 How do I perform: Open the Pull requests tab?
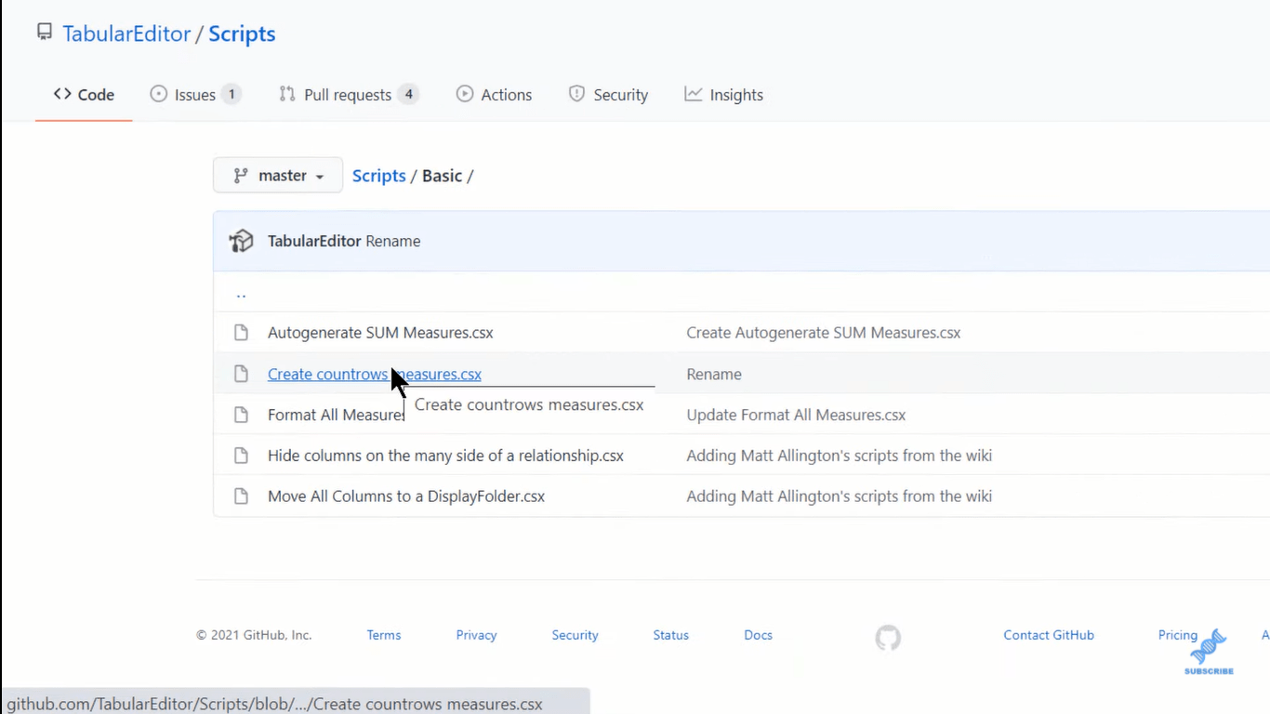349,95
